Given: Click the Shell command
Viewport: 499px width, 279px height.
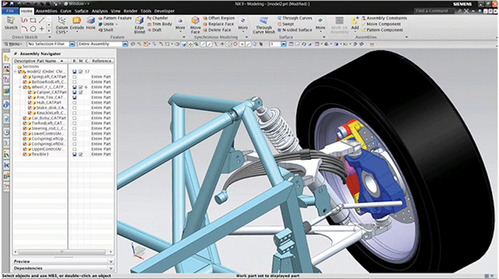Looking at the screenshot, I should tap(106, 30).
